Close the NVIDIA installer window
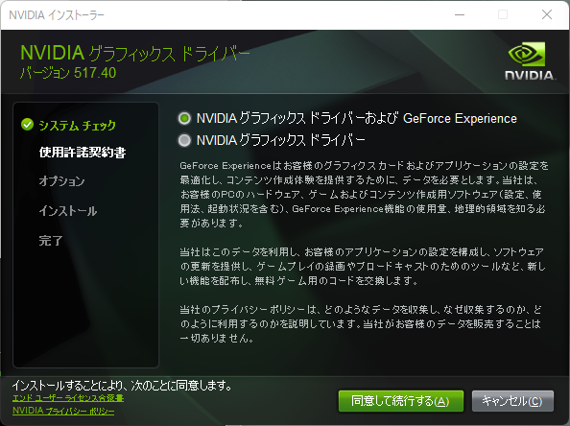 click(547, 15)
